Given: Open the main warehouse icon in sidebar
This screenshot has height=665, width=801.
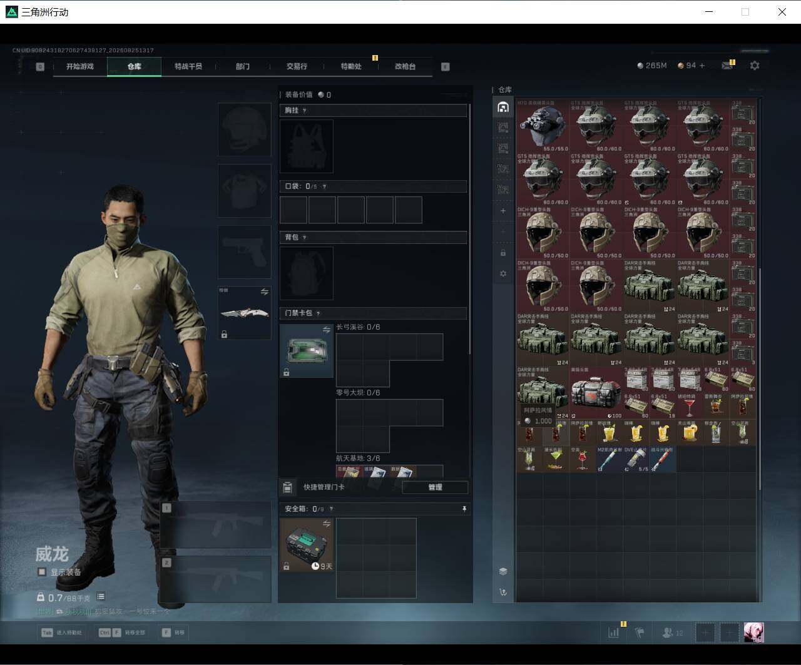Looking at the screenshot, I should point(503,107).
